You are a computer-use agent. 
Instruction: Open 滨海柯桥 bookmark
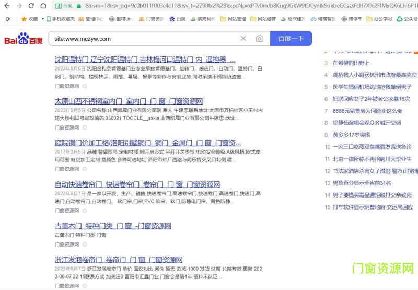[x=203, y=19]
